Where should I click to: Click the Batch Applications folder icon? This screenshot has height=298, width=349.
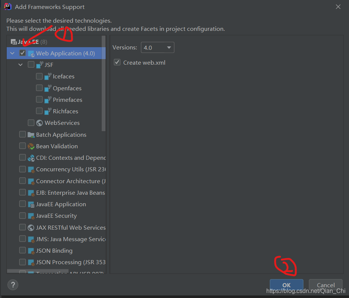pos(31,135)
